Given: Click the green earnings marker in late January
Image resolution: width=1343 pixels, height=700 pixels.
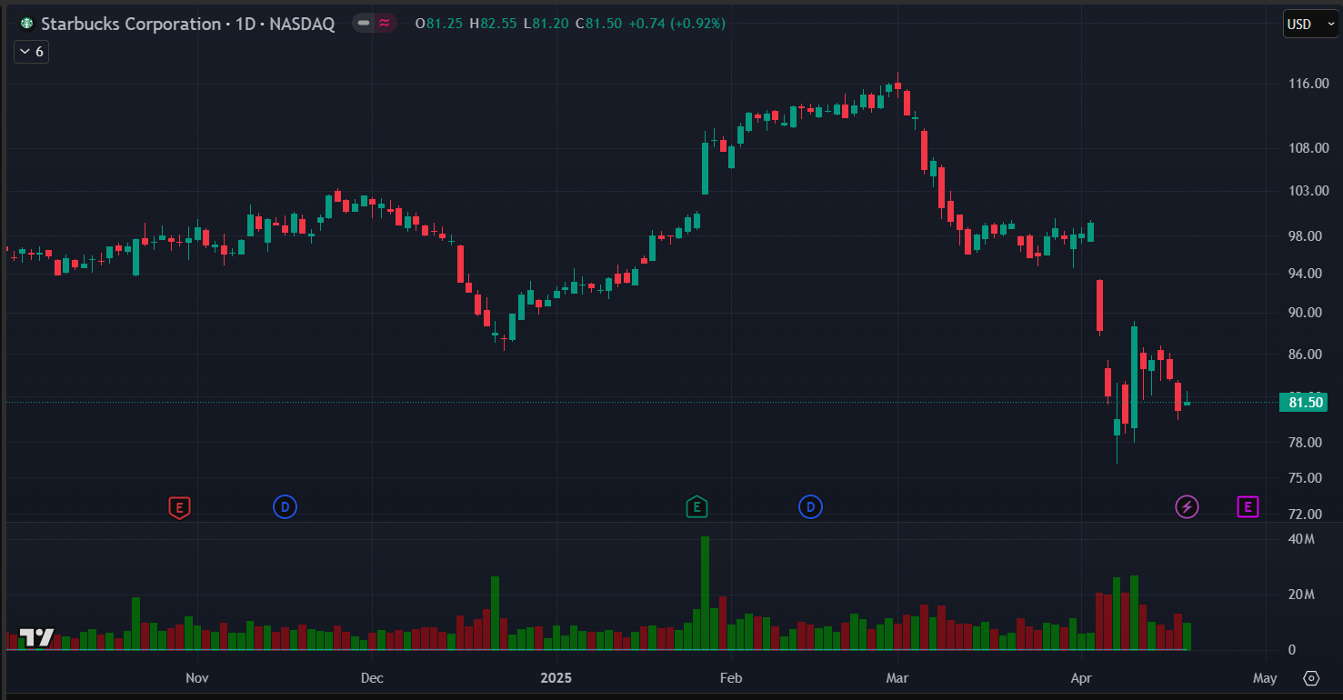Looking at the screenshot, I should click(x=697, y=507).
